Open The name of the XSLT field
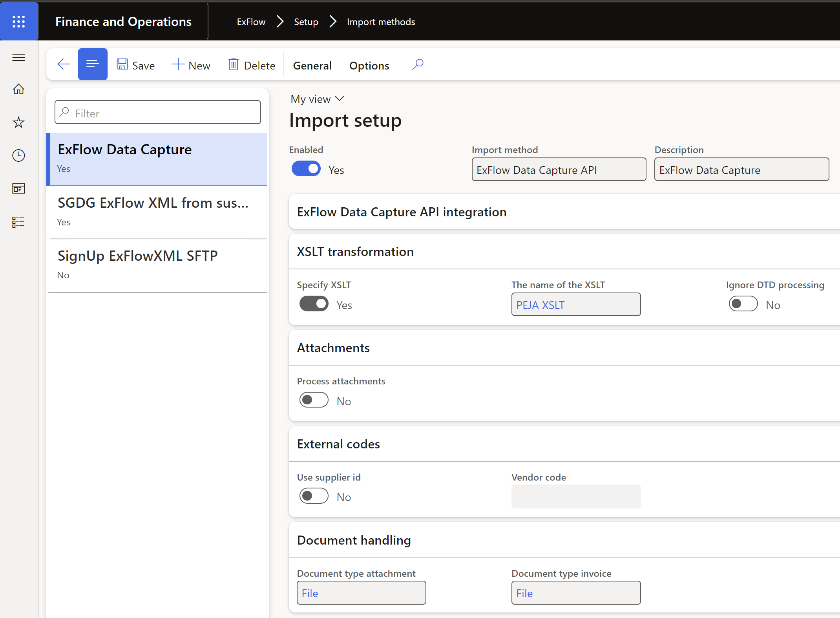This screenshot has height=618, width=840. click(x=576, y=305)
